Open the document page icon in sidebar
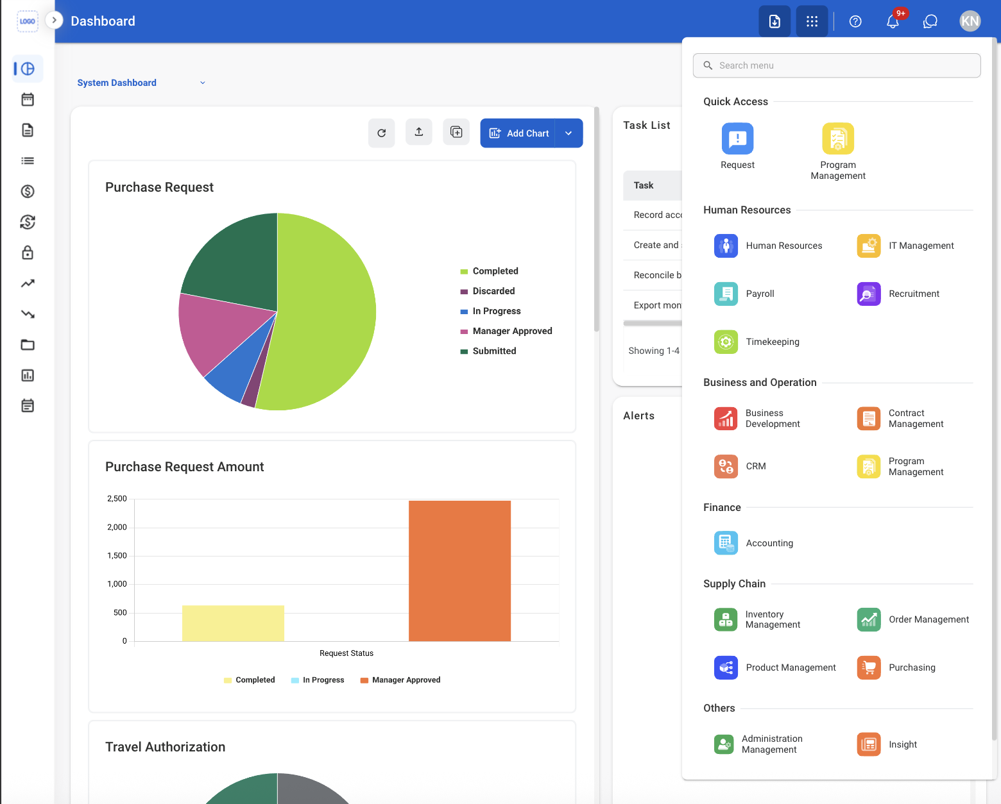 pos(28,130)
